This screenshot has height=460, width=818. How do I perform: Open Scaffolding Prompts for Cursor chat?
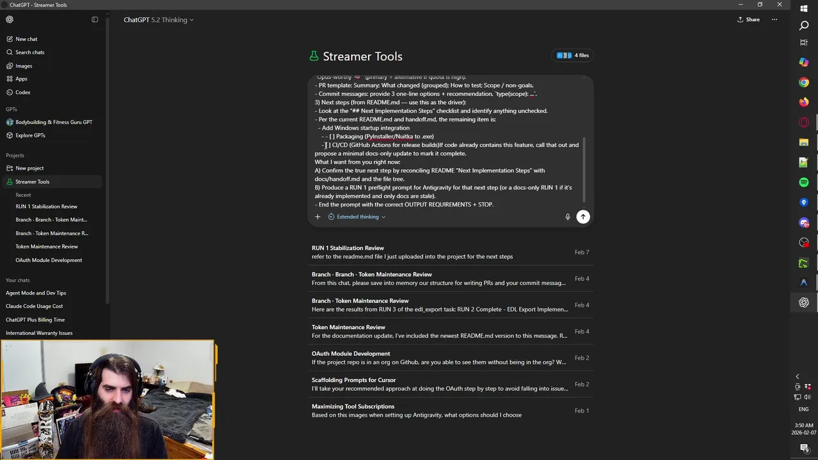tap(451, 384)
